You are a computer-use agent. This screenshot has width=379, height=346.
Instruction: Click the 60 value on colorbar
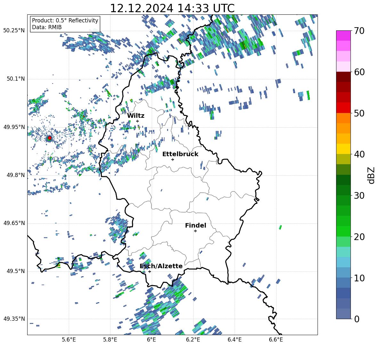[x=359, y=72]
